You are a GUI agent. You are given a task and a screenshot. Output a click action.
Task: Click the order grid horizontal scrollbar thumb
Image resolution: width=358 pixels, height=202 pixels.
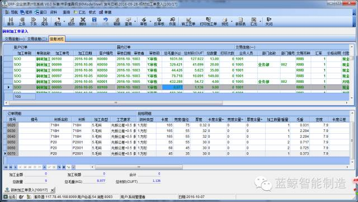116,103
